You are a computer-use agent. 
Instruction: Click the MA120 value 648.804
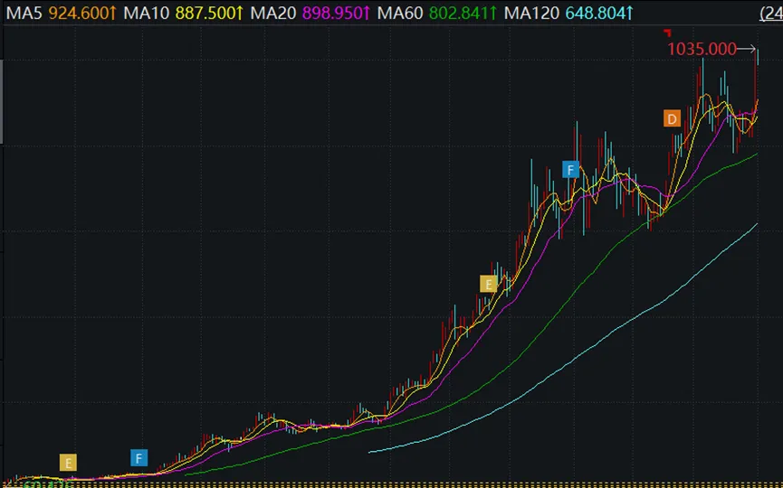click(593, 14)
